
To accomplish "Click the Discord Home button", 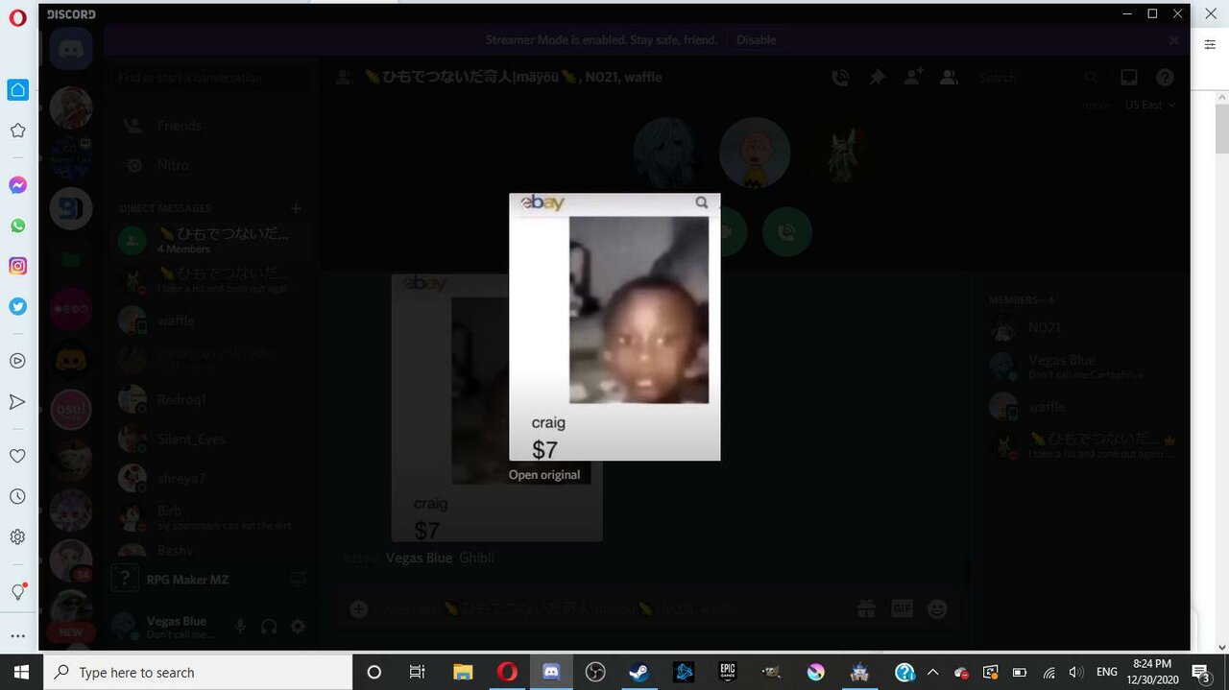I will coord(71,48).
